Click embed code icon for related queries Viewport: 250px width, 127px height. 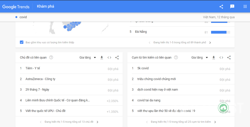pyautogui.click(x=221, y=58)
